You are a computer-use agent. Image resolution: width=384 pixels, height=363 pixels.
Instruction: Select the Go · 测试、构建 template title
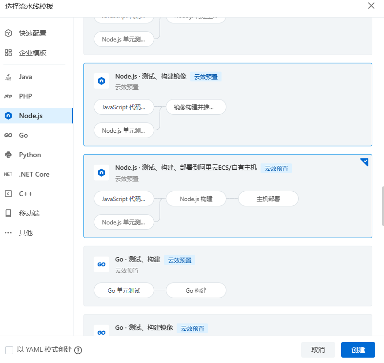(138, 260)
